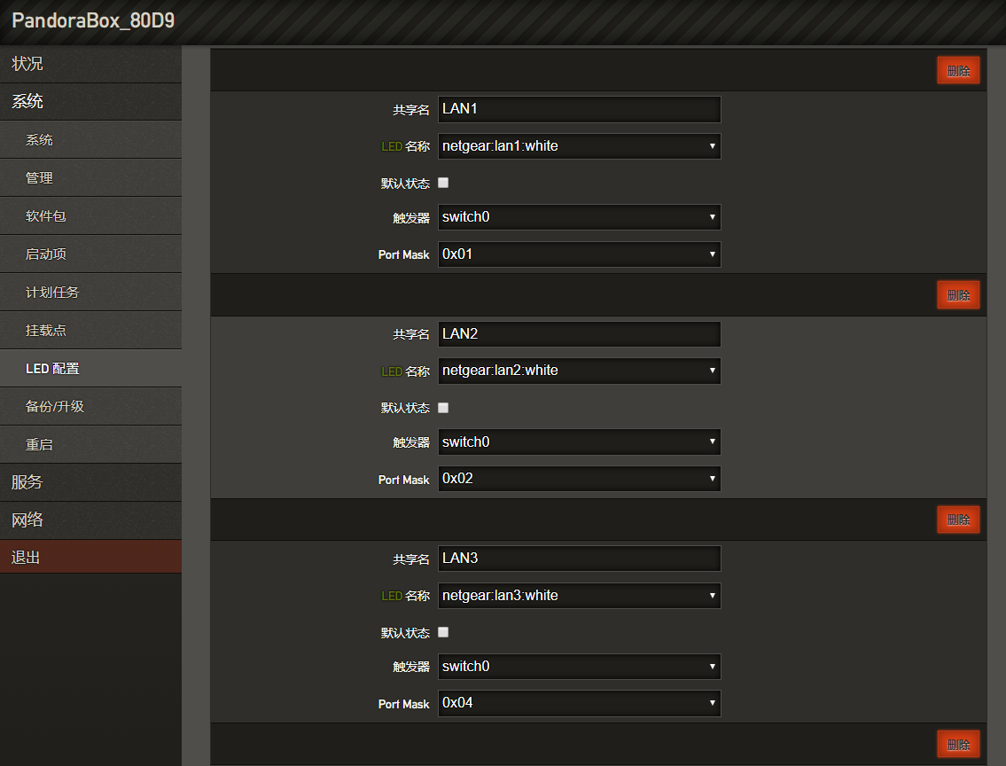Screen dimensions: 1006x766
Task: Delete the LAN2 LED configuration entry
Action: point(958,294)
